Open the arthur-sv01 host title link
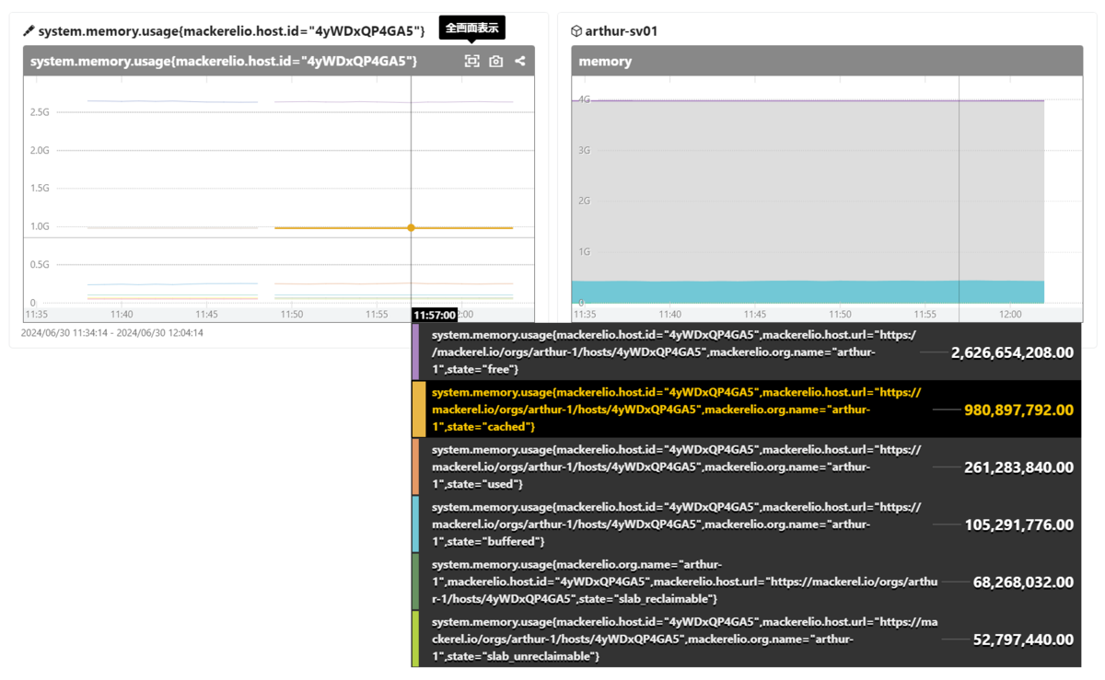This screenshot has width=1105, height=680. pos(622,31)
